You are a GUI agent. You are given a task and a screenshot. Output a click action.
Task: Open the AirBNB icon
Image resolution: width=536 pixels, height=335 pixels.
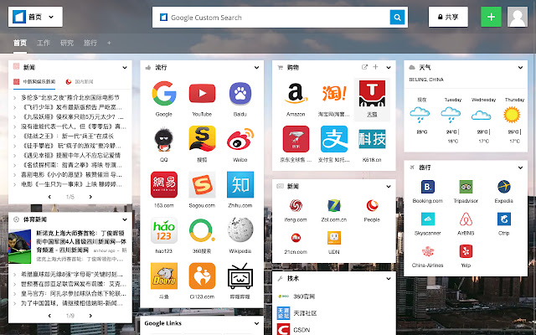466,219
